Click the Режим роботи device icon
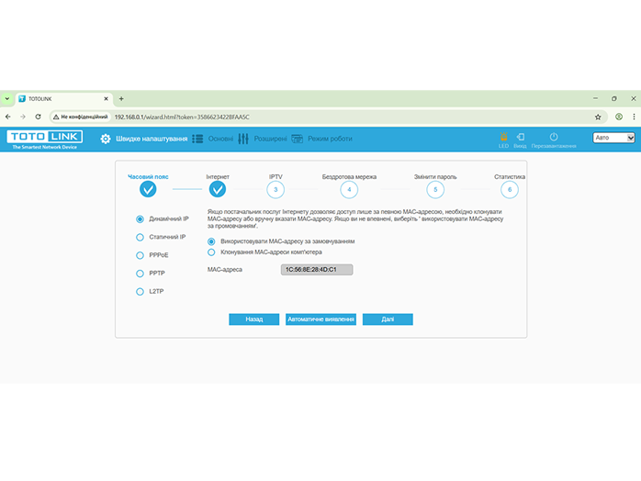Image resolution: width=641 pixels, height=481 pixels. (x=298, y=139)
